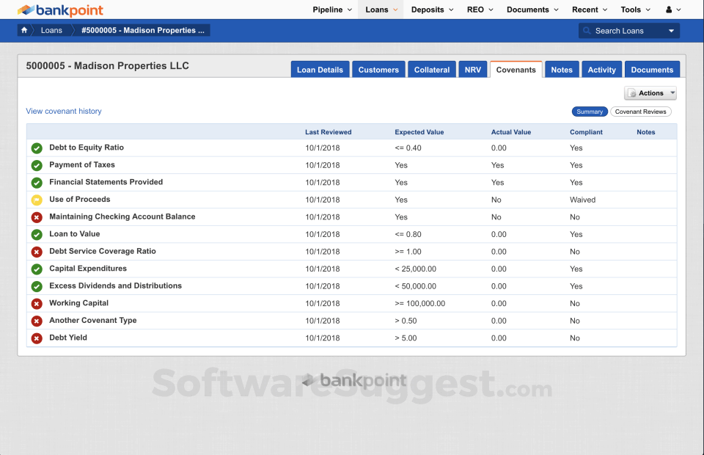Open the Actions dropdown

tap(650, 93)
